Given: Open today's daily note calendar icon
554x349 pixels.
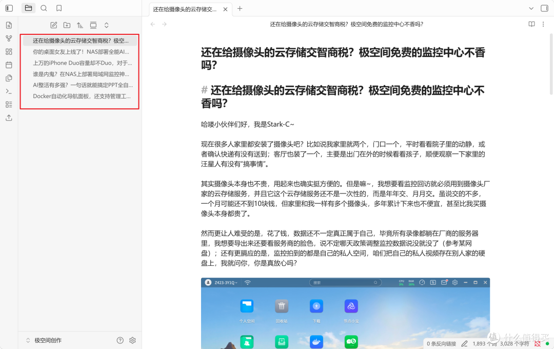Looking at the screenshot, I should [9, 65].
